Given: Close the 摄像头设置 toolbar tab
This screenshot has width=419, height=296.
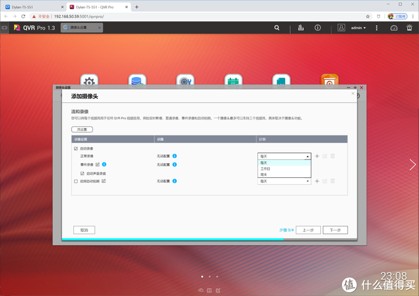Looking at the screenshot, I should [x=99, y=28].
